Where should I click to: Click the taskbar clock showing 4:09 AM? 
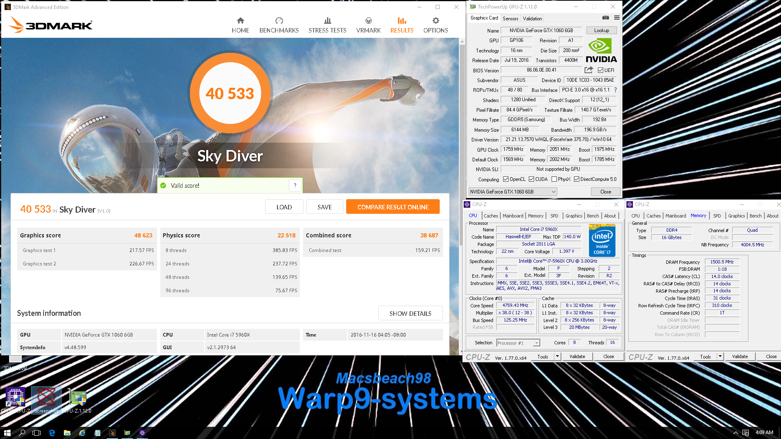[764, 432]
